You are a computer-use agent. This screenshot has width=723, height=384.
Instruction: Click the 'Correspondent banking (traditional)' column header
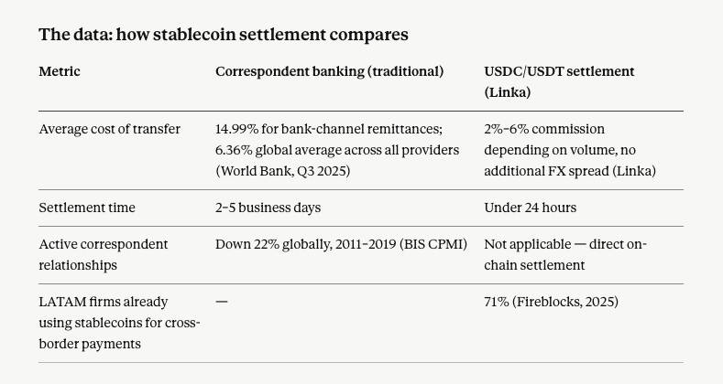[329, 71]
